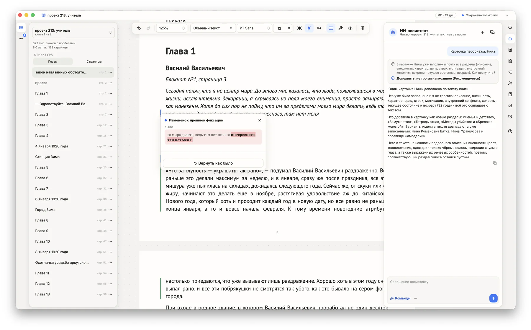Switch to the Страницы tab
Viewport: 531px width, 330px height.
94,61
